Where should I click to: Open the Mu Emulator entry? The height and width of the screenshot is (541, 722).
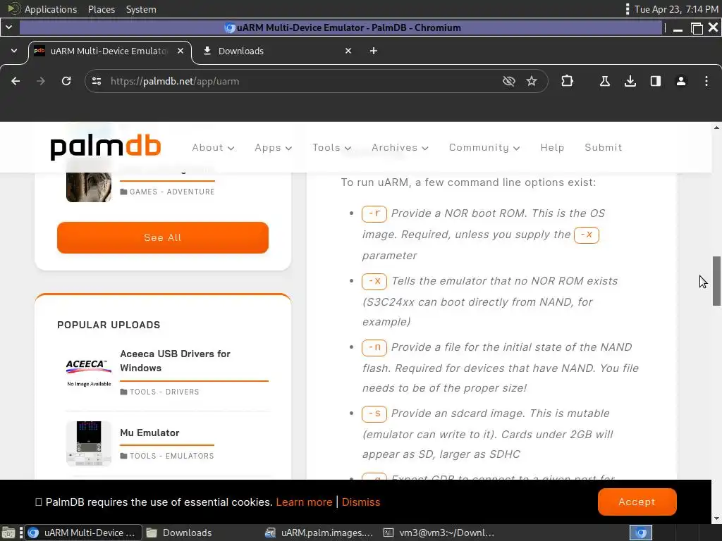click(149, 433)
